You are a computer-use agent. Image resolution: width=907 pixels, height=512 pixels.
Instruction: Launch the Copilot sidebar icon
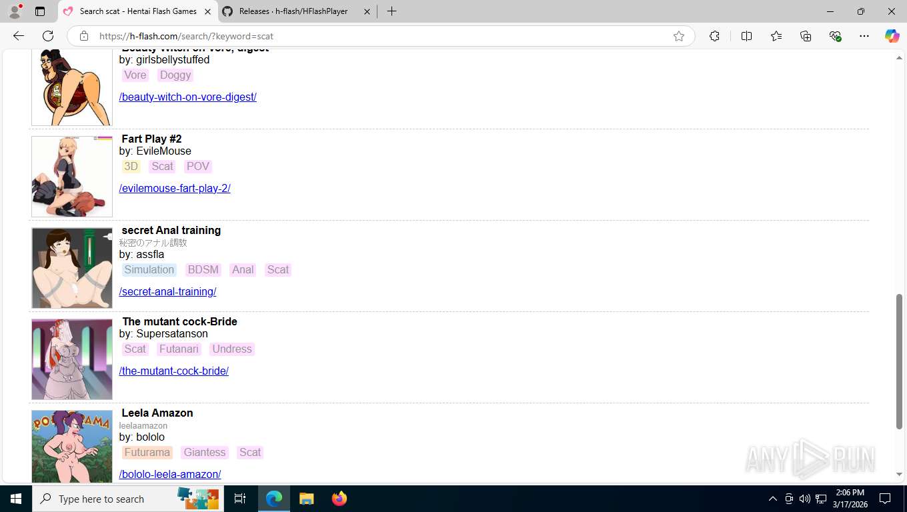(x=892, y=36)
